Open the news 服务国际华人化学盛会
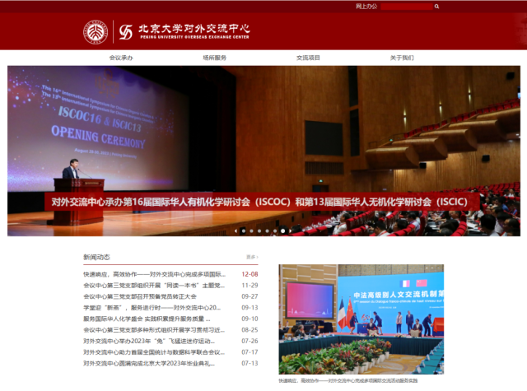527x391 pixels. tap(147, 319)
